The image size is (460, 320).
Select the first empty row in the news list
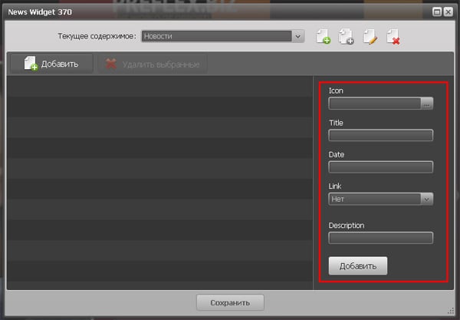pyautogui.click(x=159, y=84)
